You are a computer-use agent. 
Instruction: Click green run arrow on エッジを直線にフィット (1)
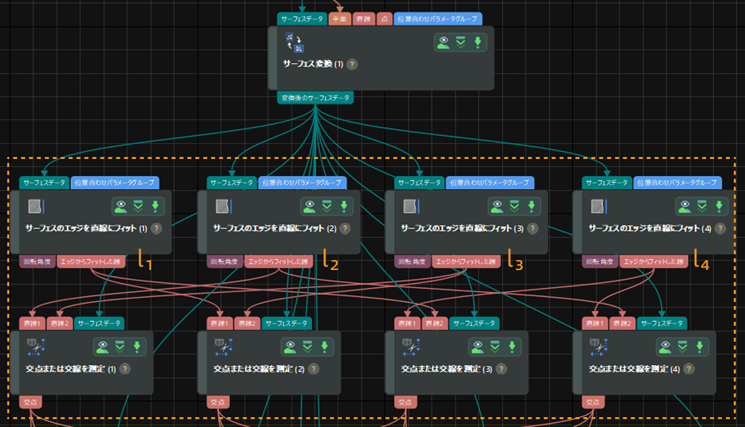point(155,206)
